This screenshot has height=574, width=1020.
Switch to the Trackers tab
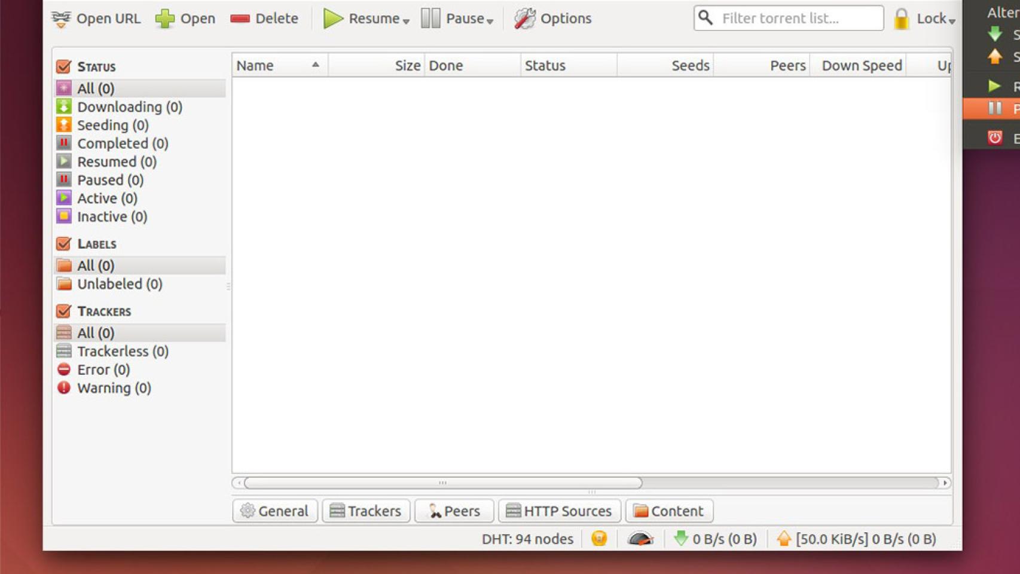(366, 511)
